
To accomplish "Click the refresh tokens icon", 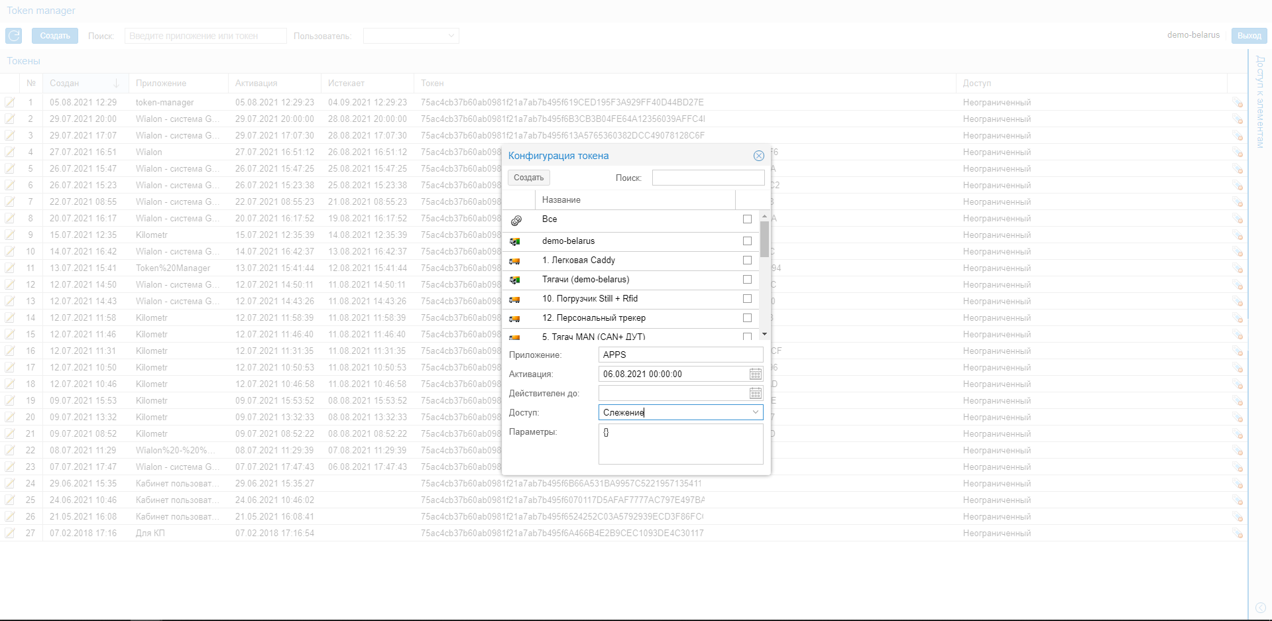I will [14, 36].
